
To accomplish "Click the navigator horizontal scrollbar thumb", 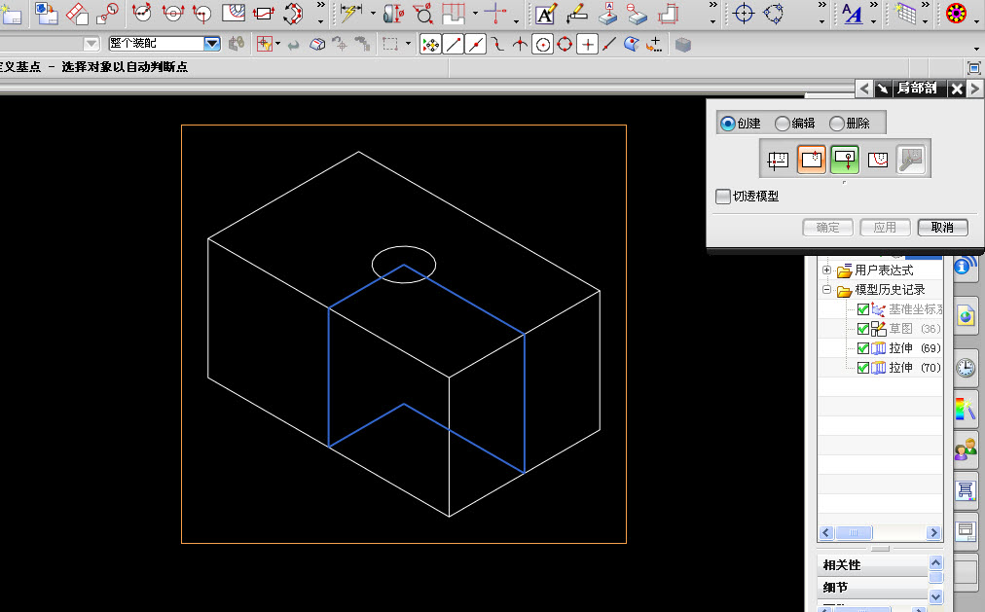I will point(853,533).
